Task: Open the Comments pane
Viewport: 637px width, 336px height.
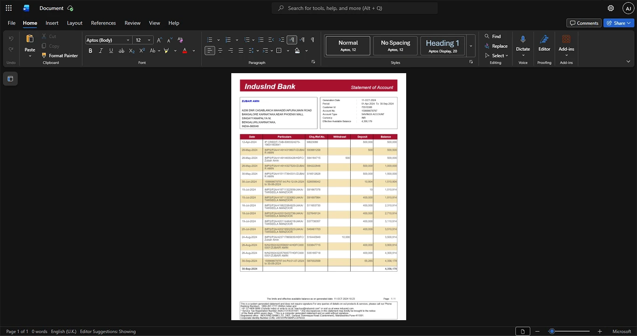Action: 584,23
